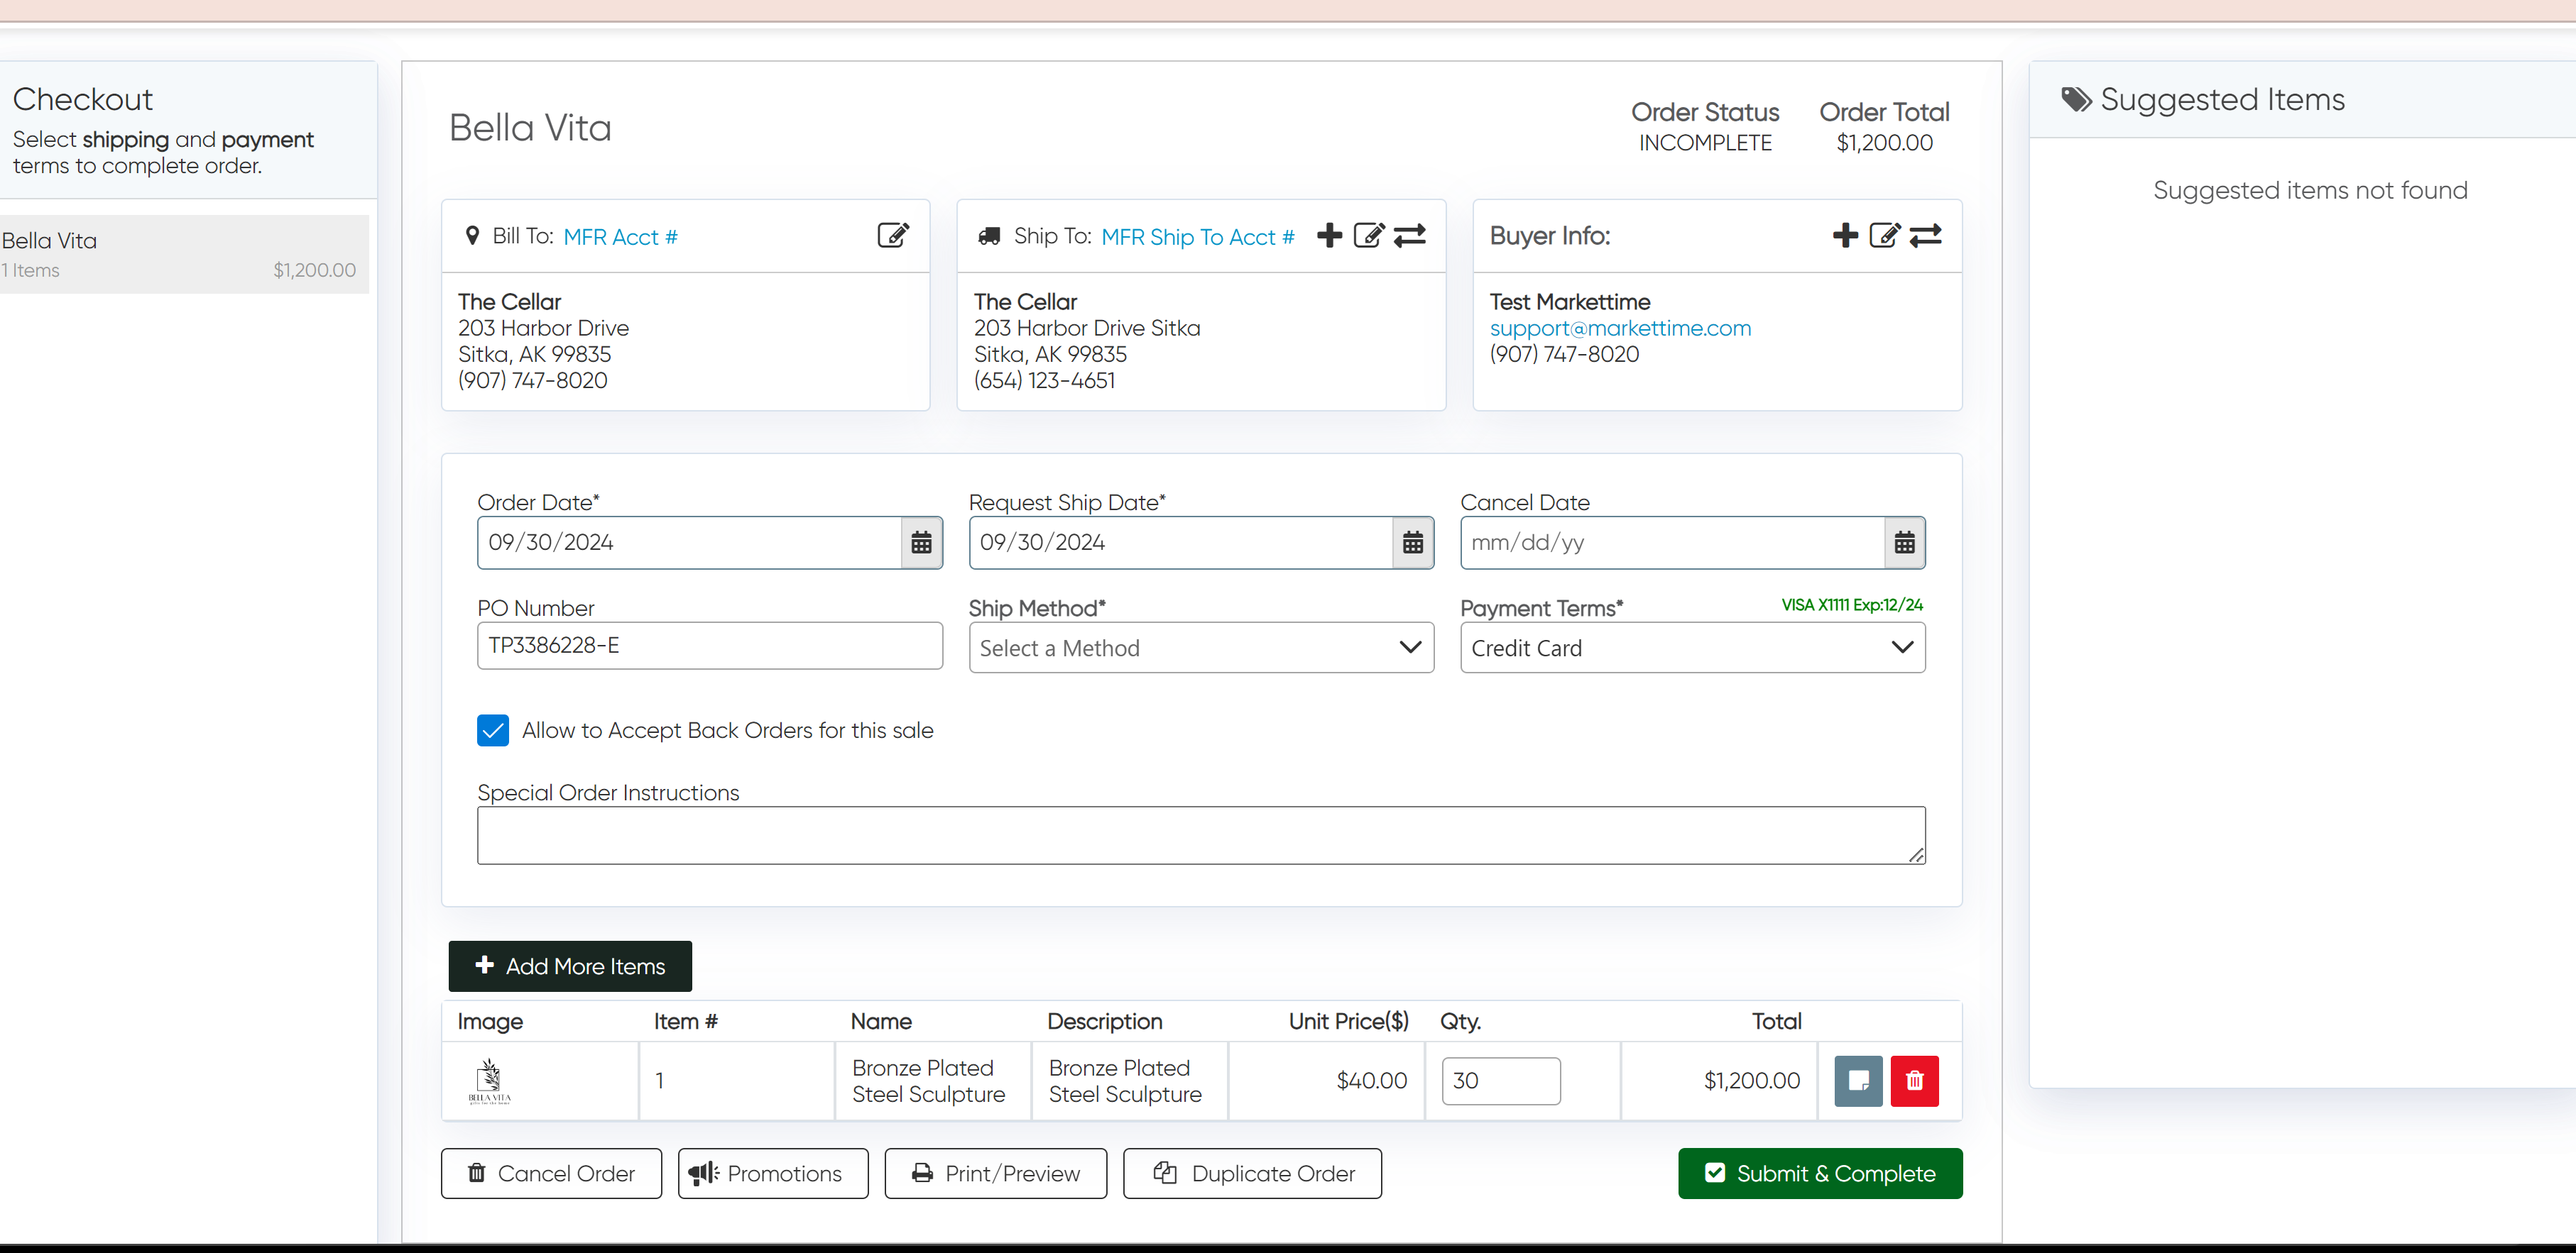
Task: Open Promotions
Action: point(773,1173)
